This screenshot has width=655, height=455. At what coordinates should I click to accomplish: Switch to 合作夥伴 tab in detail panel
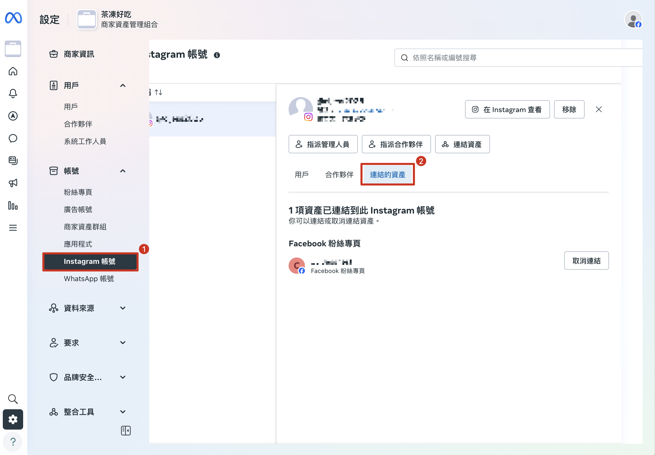point(339,174)
